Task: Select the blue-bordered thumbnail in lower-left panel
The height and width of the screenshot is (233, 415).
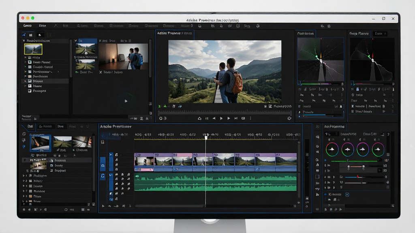Action: [40, 144]
